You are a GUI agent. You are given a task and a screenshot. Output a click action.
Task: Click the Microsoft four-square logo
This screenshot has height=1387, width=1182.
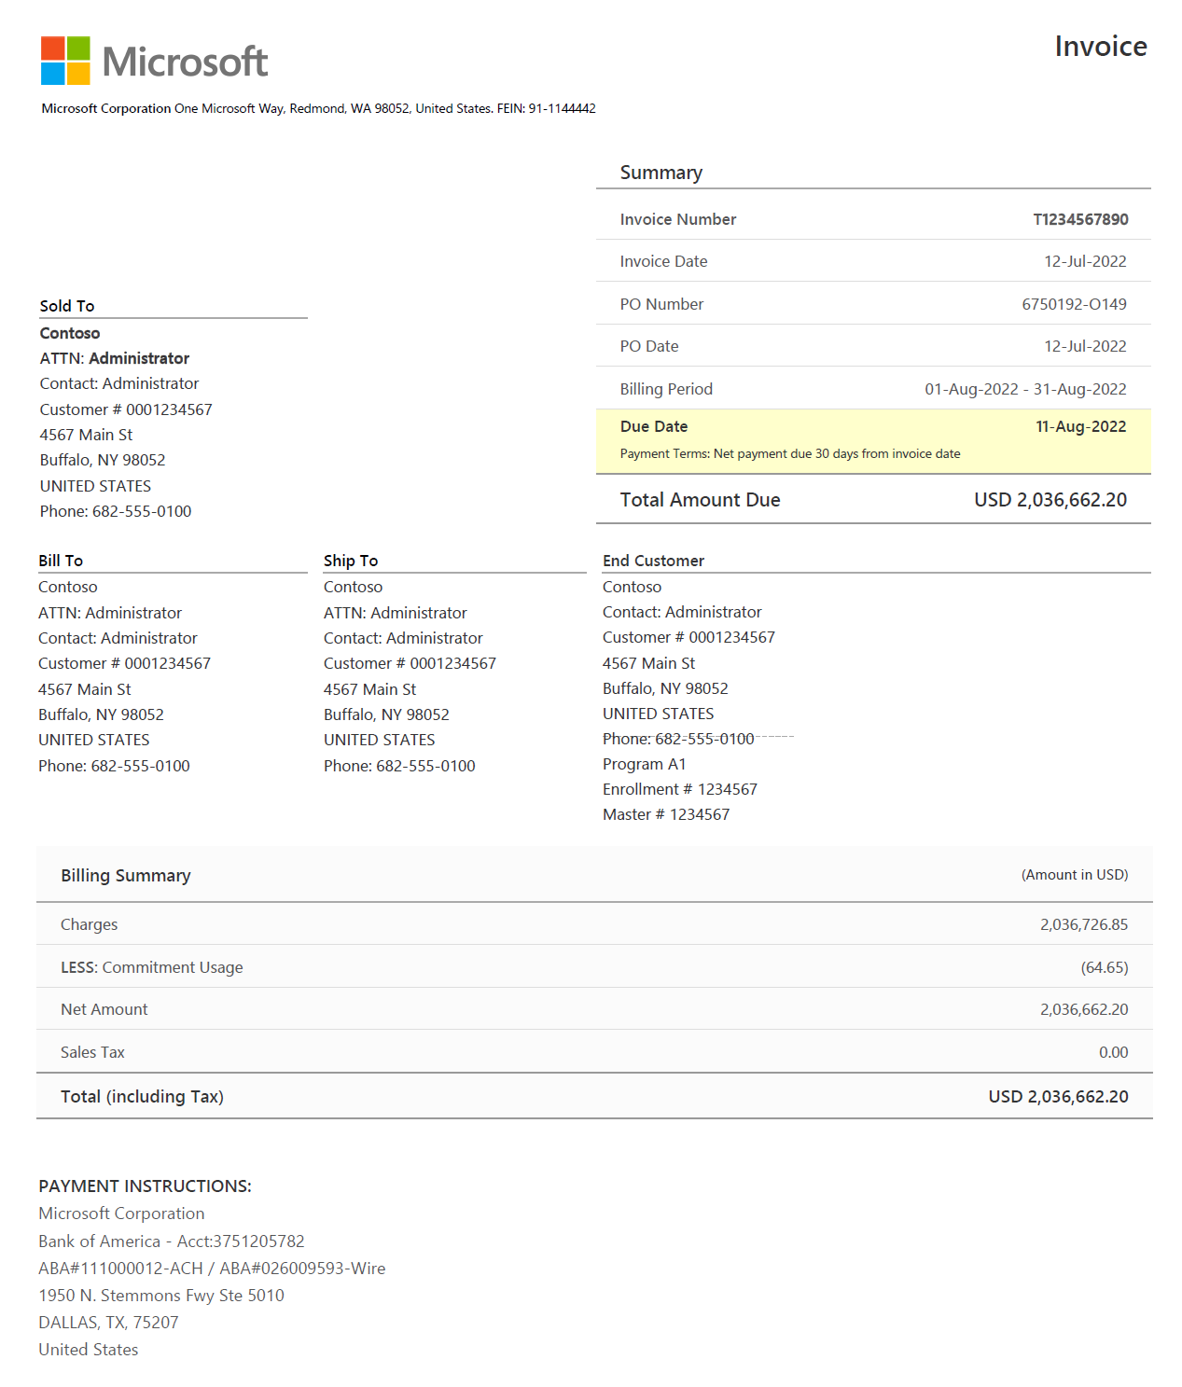click(65, 61)
